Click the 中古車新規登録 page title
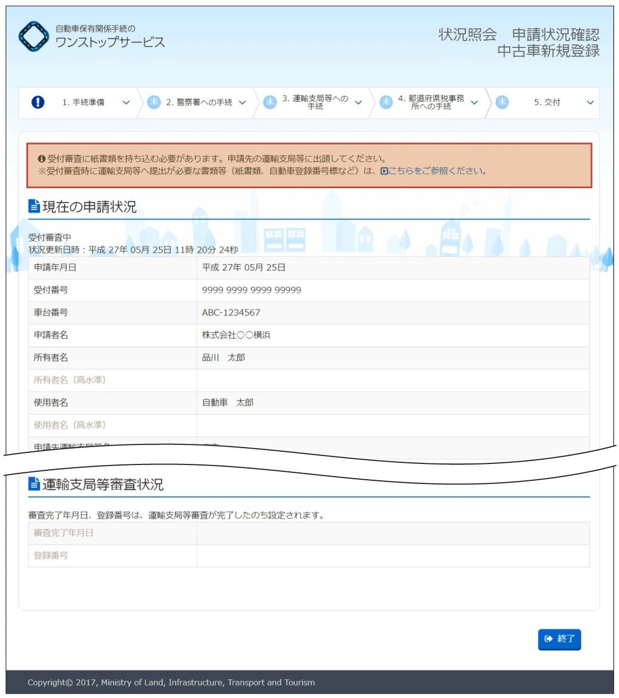Viewport: 619px width, 698px height. point(548,51)
